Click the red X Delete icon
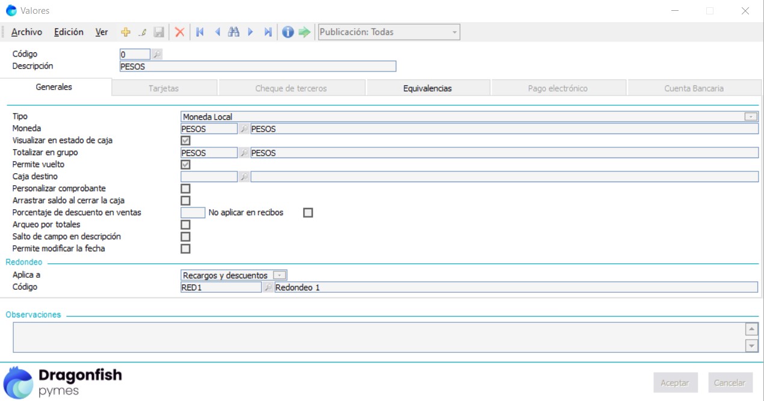Screen dimensions: 764x401 point(179,32)
